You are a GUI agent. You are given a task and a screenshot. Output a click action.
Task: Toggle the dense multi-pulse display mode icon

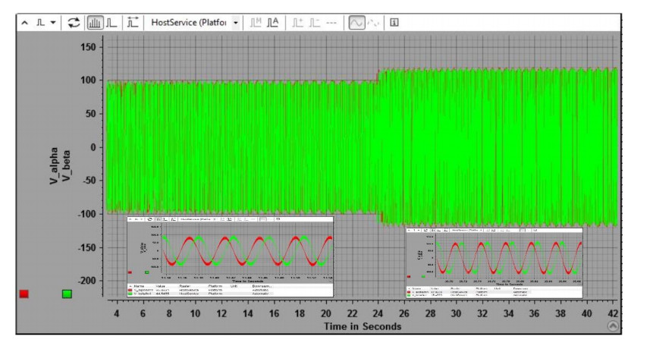[x=96, y=22]
